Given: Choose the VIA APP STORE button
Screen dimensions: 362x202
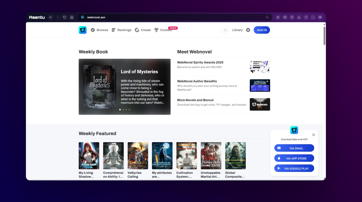Looking at the screenshot, I should pos(294,158).
